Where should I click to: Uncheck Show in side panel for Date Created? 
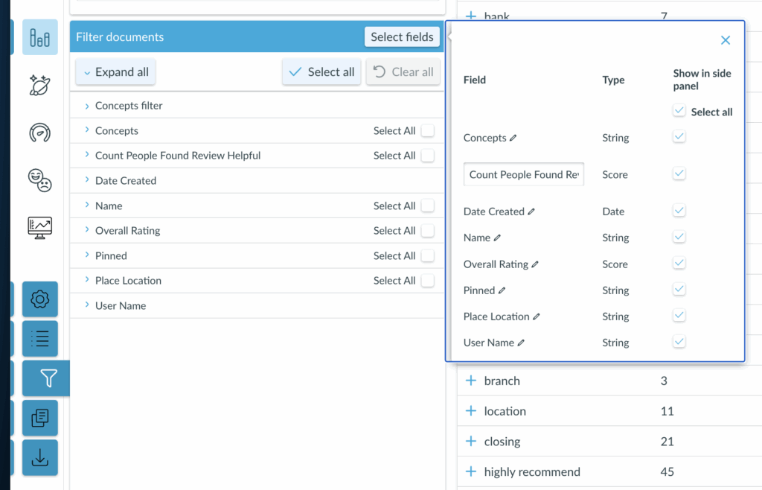coord(679,211)
